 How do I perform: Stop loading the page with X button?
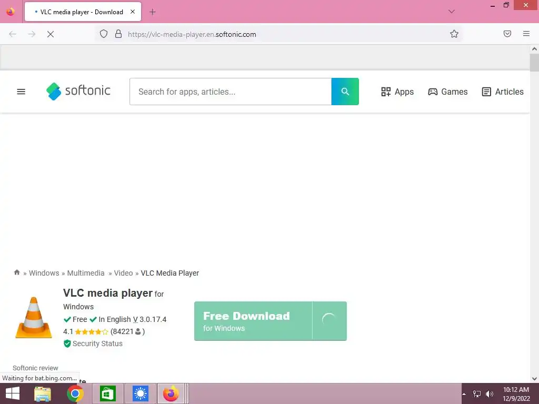tap(50, 34)
